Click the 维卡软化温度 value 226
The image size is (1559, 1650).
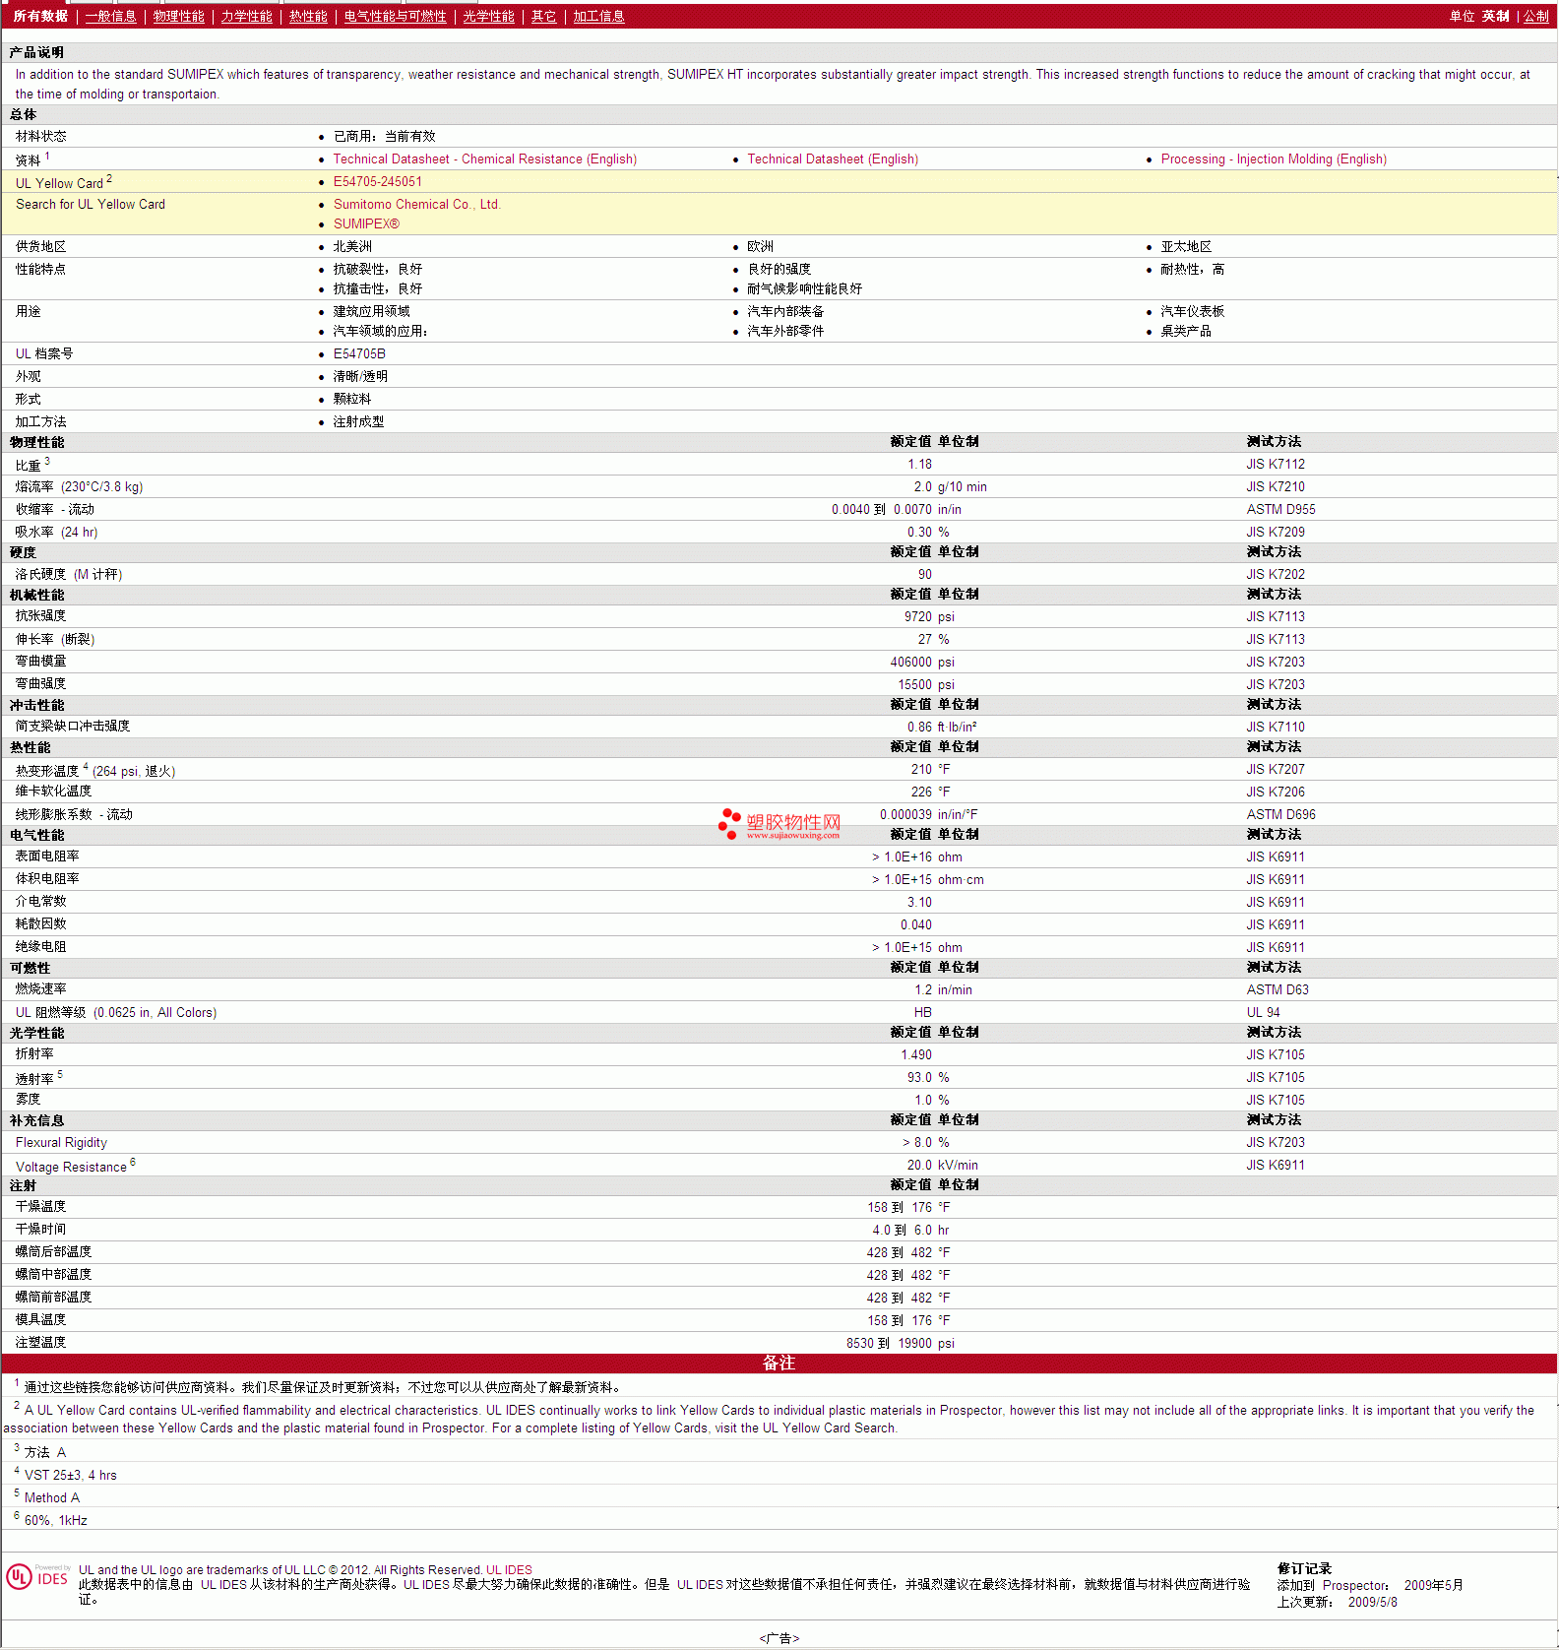[921, 793]
